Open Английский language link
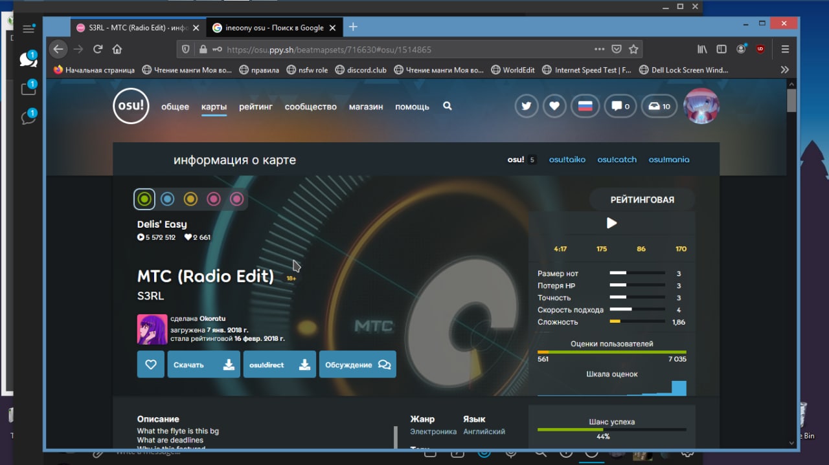 [x=484, y=431]
